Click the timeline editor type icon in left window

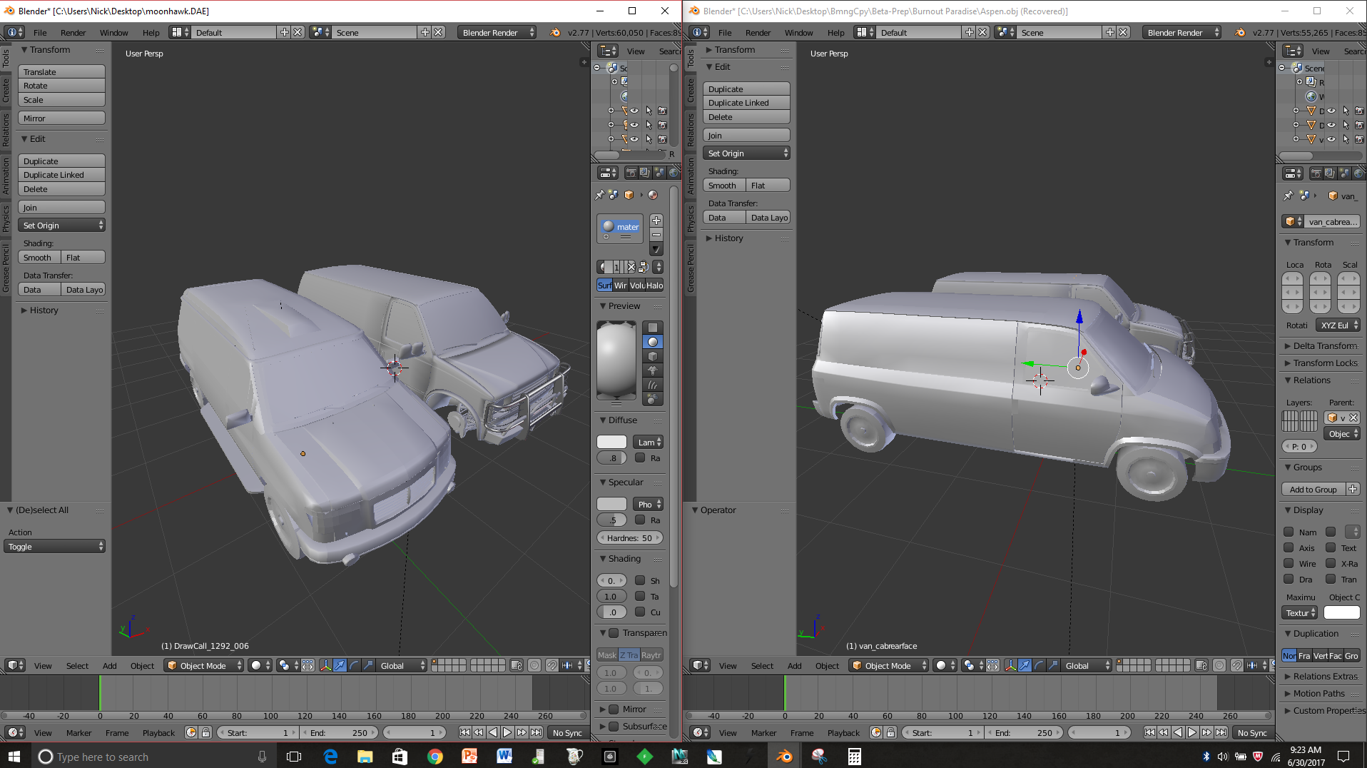[x=15, y=732]
